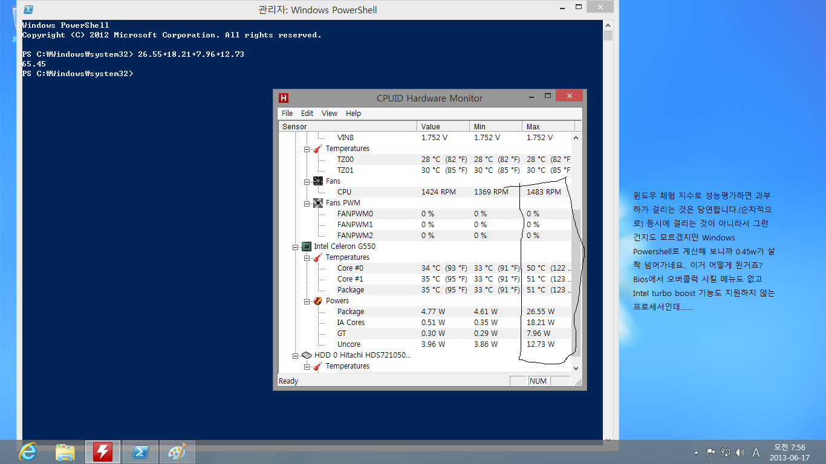Click the Value column header
The image size is (826, 464).
(x=443, y=126)
